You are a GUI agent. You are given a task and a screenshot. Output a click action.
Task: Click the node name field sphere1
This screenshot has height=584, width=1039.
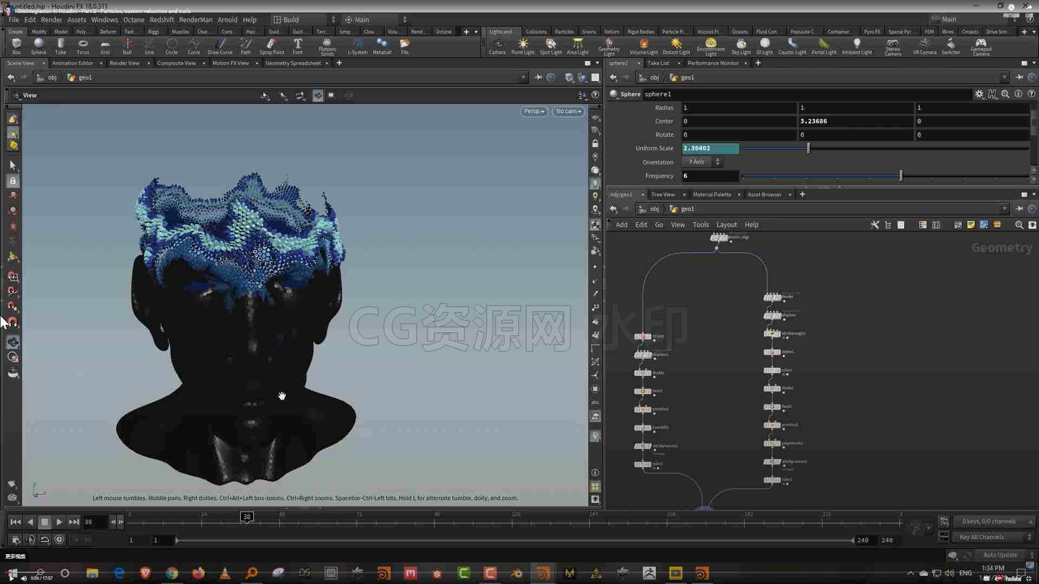tap(806, 94)
